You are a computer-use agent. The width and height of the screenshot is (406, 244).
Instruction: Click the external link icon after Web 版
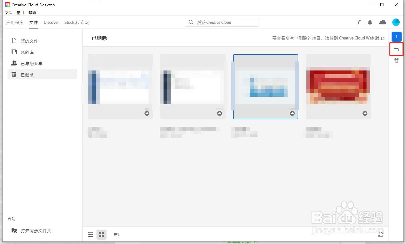point(383,38)
